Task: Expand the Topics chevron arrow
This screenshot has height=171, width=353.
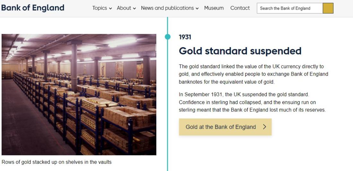Action: (x=110, y=9)
